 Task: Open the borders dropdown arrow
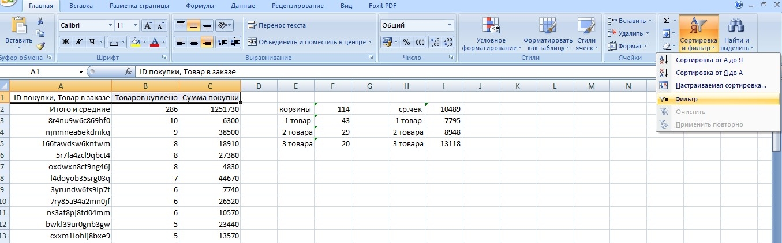click(123, 42)
